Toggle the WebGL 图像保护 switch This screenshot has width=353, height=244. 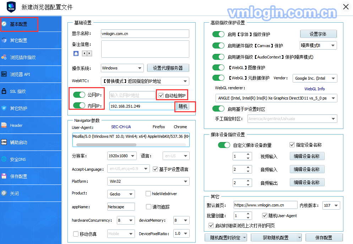click(x=218, y=67)
